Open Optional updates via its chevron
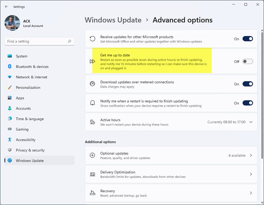This screenshot has height=205, width=264. point(251,155)
